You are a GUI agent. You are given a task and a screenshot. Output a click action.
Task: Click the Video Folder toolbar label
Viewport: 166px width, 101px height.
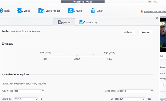(53, 11)
